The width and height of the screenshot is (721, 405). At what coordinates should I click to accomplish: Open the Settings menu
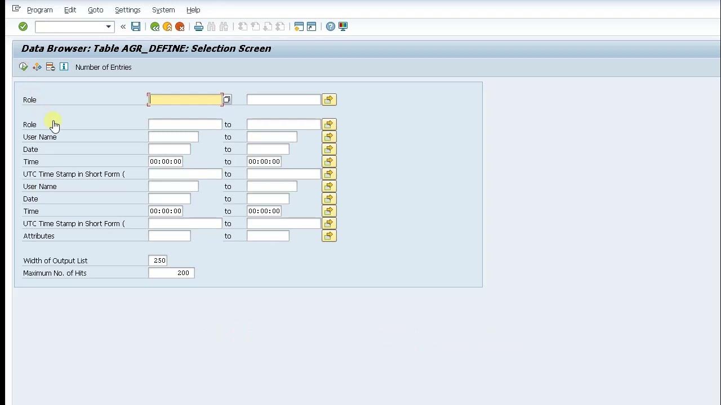pyautogui.click(x=127, y=10)
